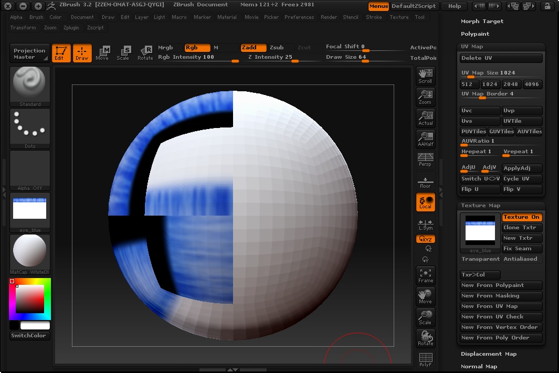Set UV map size to 2048
The image size is (559, 373).
coord(511,84)
